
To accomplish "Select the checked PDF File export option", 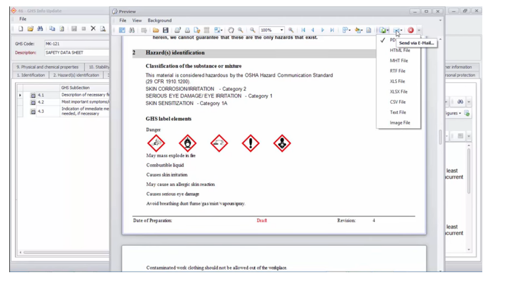I will pos(398,40).
